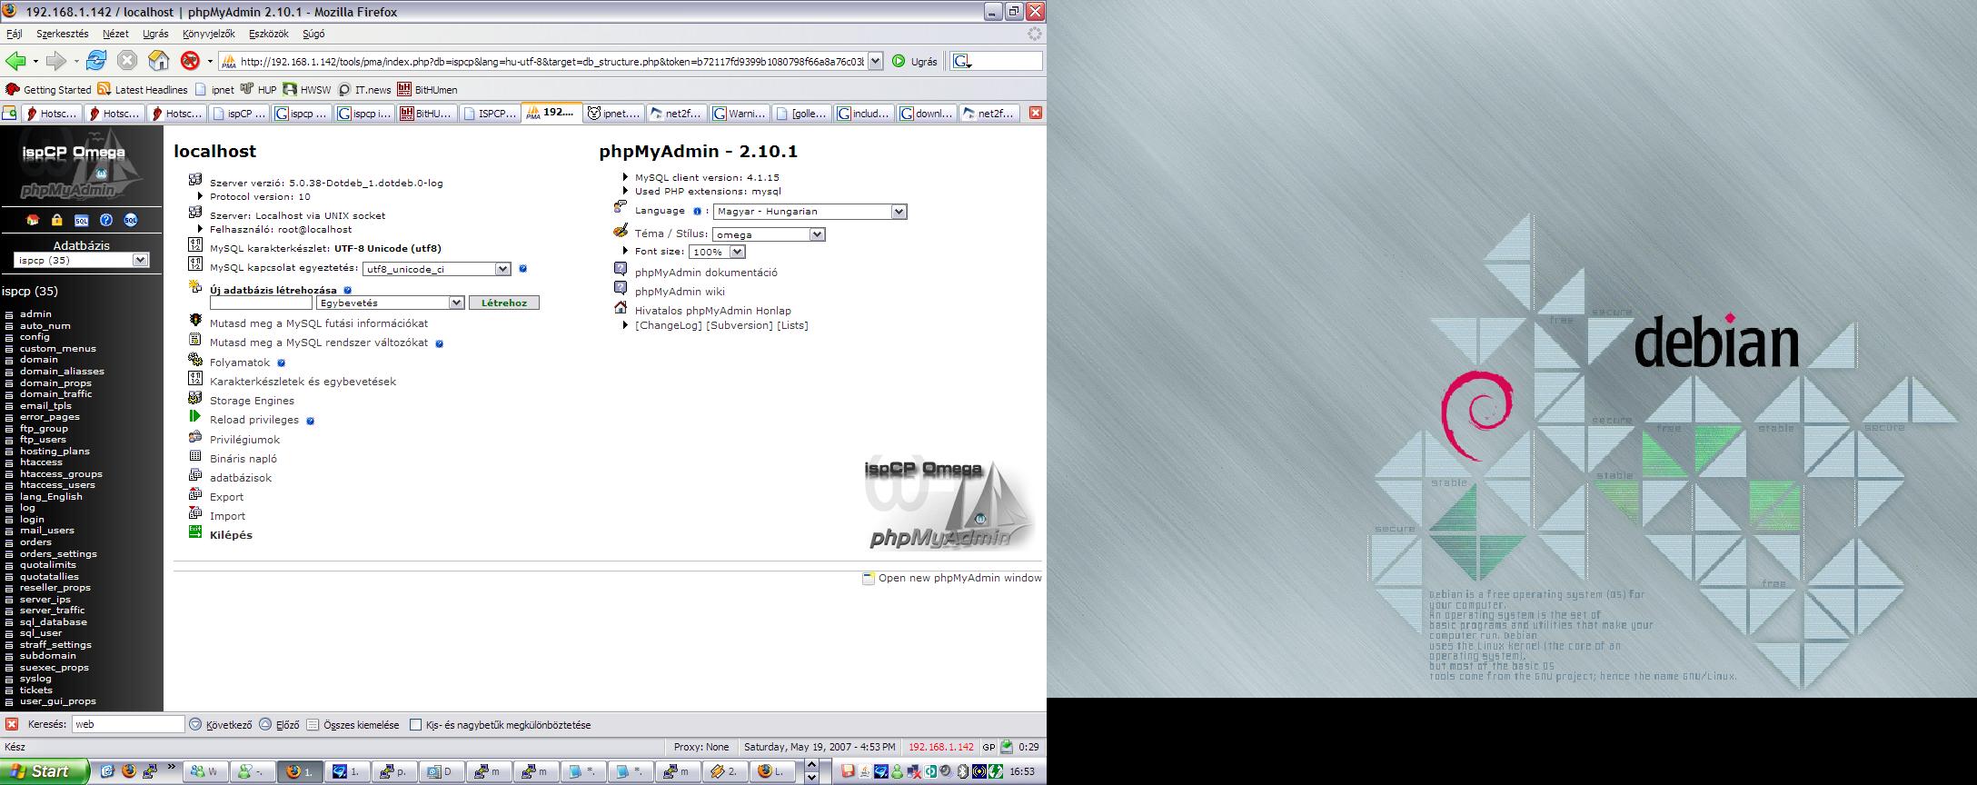Switch to the BitHU... browser tab
Image resolution: width=1977 pixels, height=785 pixels.
coord(426,114)
